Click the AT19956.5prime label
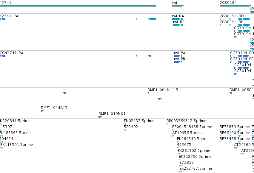Image resolution: width=254 pixels, height=173 pixels. pyautogui.click(x=187, y=133)
